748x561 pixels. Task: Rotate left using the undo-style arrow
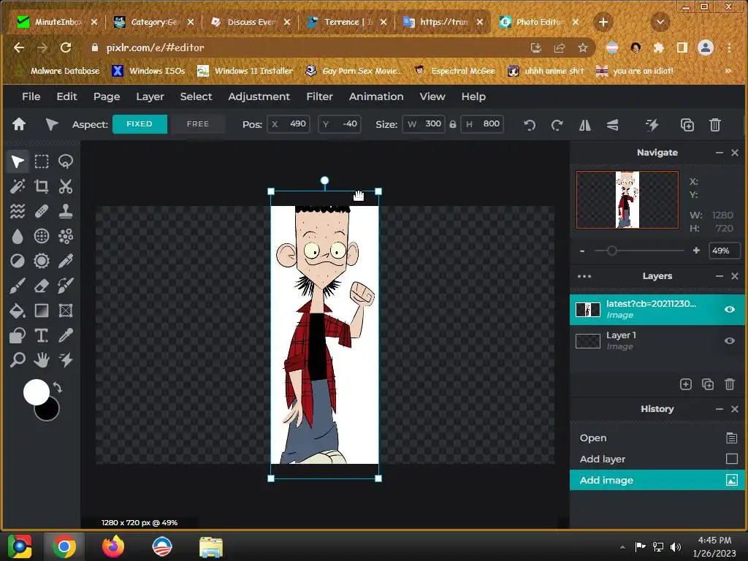point(530,125)
